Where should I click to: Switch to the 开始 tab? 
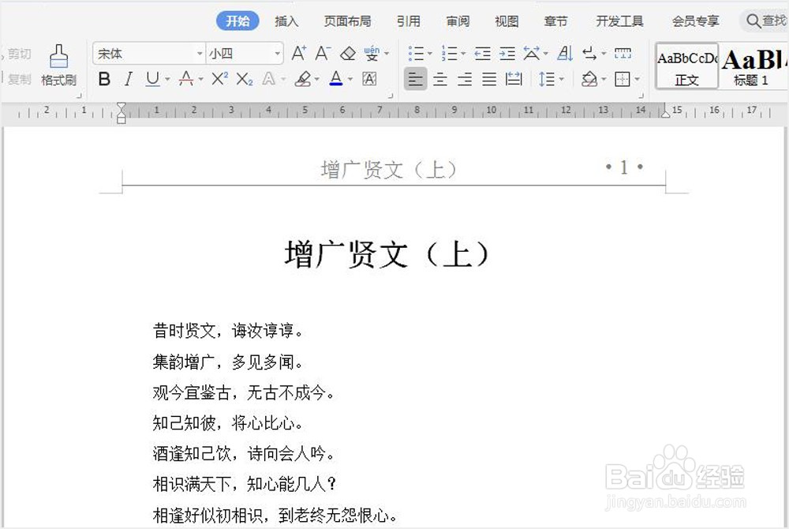coord(237,21)
